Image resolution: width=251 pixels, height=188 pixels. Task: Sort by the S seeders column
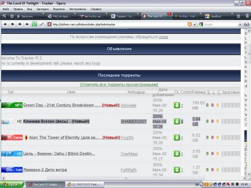click(208, 92)
